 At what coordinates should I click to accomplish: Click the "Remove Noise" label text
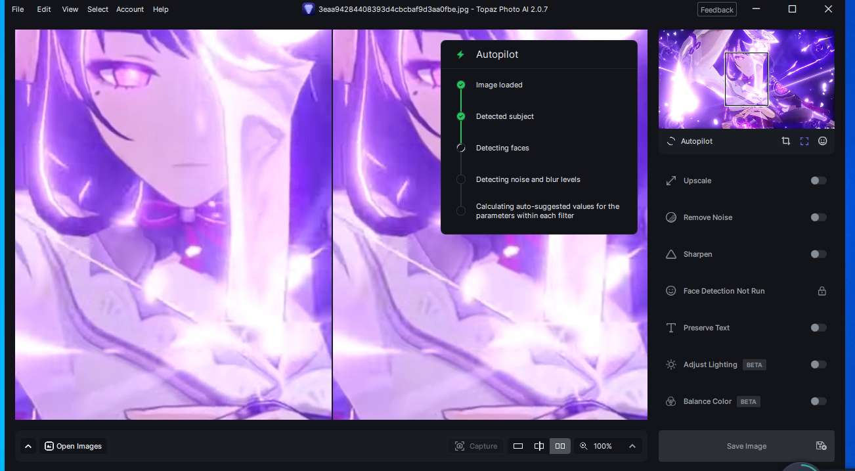(708, 217)
